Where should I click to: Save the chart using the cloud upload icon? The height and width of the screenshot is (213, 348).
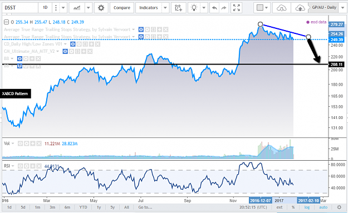(x=300, y=8)
